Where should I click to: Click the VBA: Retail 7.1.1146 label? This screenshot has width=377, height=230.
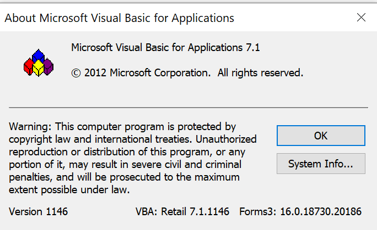[182, 211]
